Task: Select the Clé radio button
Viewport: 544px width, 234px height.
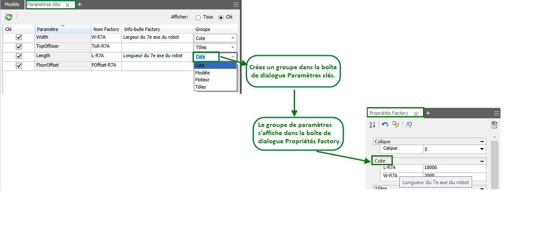Action: 221,18
